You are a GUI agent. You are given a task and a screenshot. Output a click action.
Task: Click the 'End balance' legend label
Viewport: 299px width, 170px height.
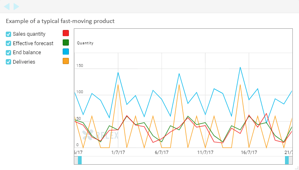click(x=27, y=53)
